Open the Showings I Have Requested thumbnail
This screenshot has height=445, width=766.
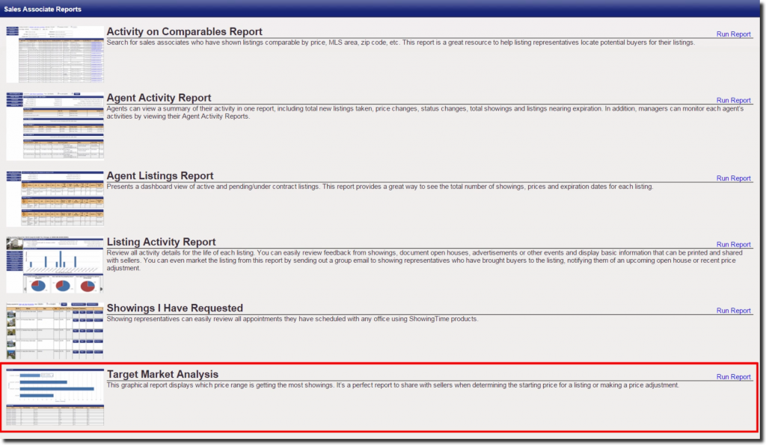tap(55, 329)
